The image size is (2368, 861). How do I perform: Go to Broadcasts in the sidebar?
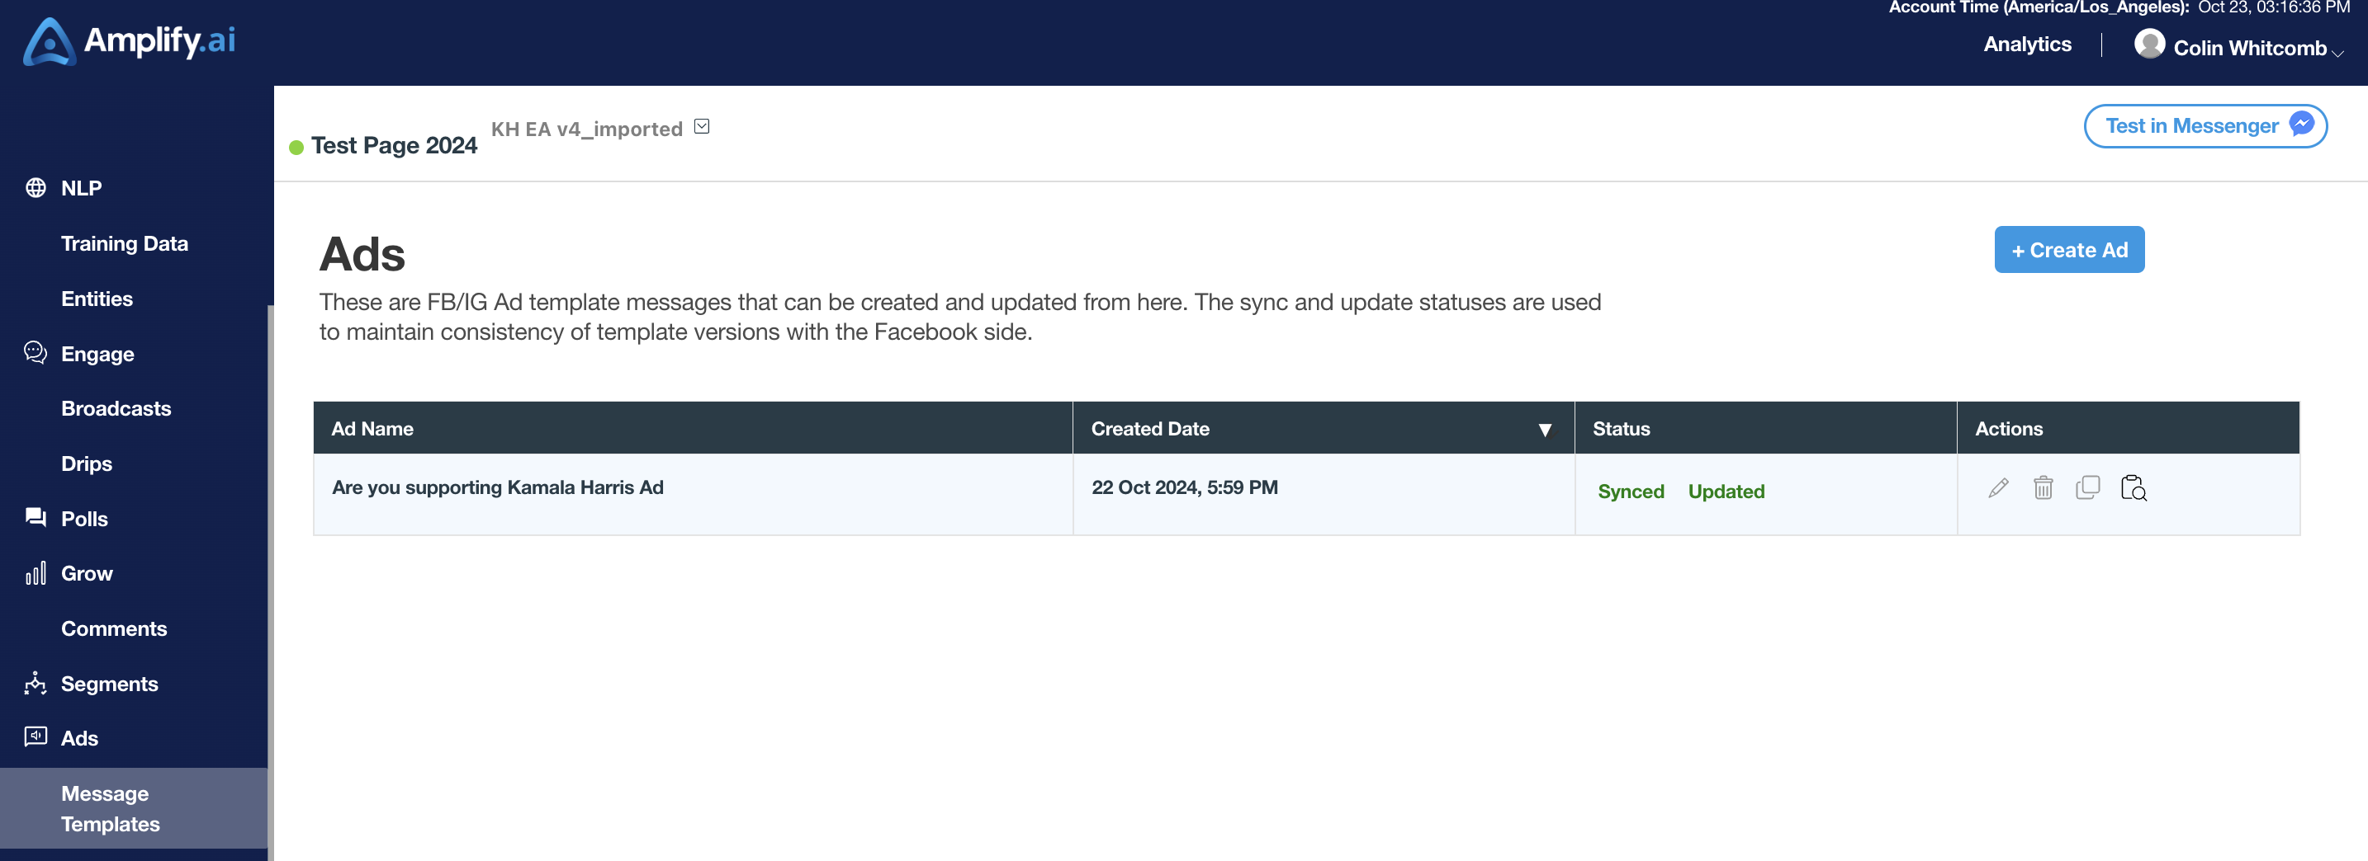coord(116,408)
